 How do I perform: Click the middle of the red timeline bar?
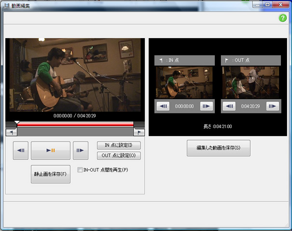75,124
